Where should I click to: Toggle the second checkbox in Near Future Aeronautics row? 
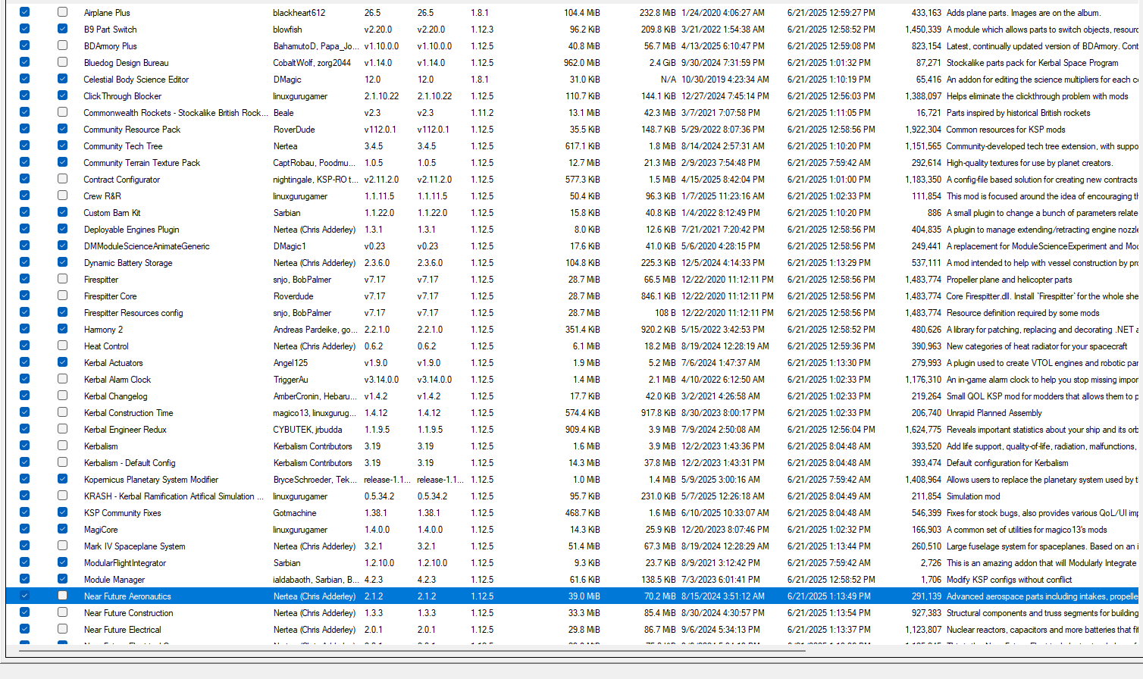pyautogui.click(x=62, y=596)
